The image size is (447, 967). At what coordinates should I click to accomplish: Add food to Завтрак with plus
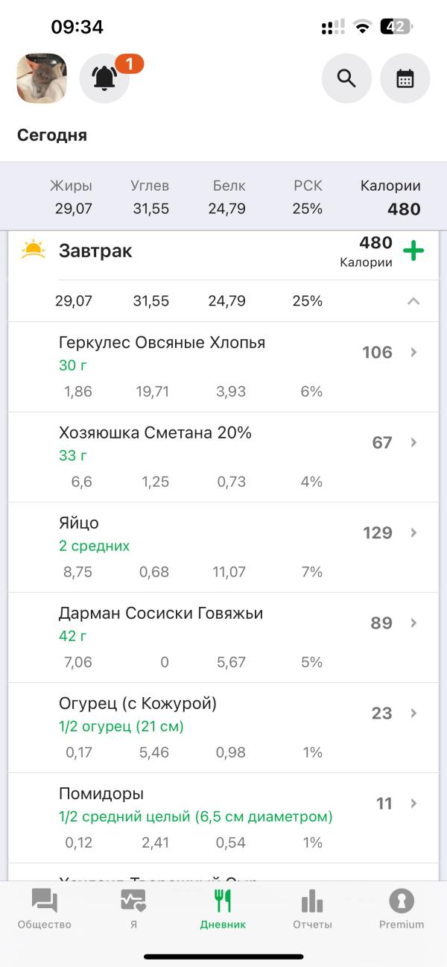pos(413,251)
